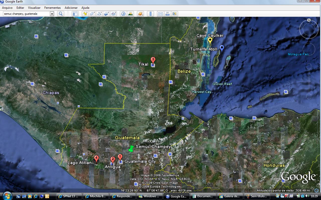The width and height of the screenshot is (321, 200).
Task: Open the planet switcher dropdown
Action: coord(140,14)
